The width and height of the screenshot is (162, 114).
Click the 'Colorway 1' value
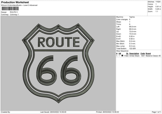point(14,15)
